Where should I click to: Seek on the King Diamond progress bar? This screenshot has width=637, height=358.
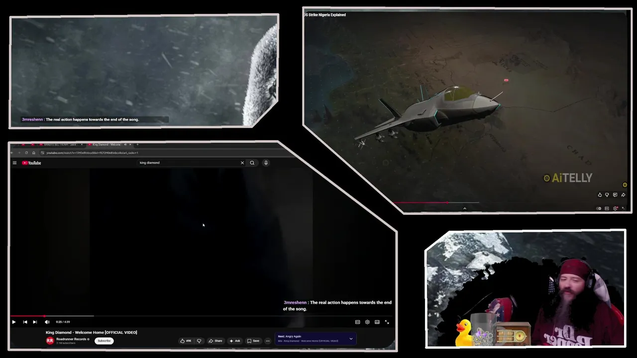point(202,316)
